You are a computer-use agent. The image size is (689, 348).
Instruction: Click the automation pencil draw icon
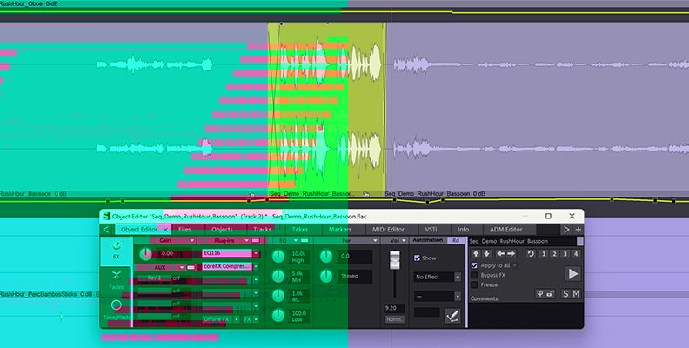point(452,318)
